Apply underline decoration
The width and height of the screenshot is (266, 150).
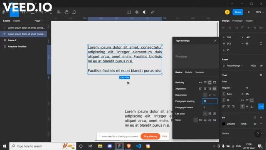[209, 95]
